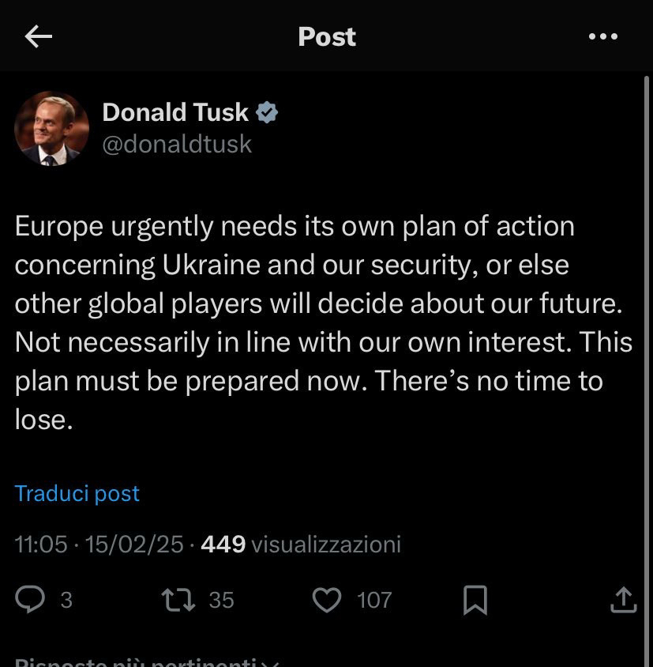View the 449 visualizzazioni count
Image resolution: width=653 pixels, height=667 pixels.
[x=301, y=544]
